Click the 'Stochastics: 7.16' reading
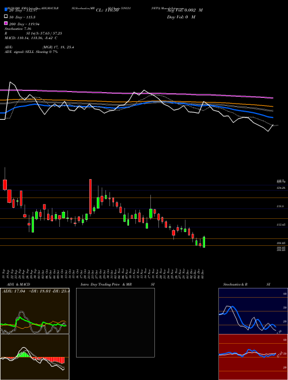The width and height of the screenshot is (288, 380). click(x=17, y=29)
